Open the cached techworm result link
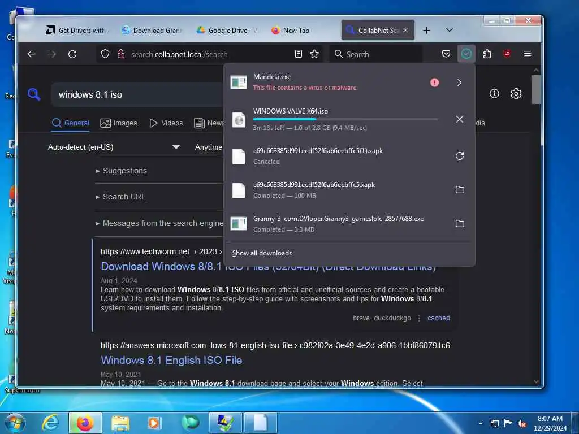Viewport: 579px width, 434px height. pyautogui.click(x=439, y=318)
